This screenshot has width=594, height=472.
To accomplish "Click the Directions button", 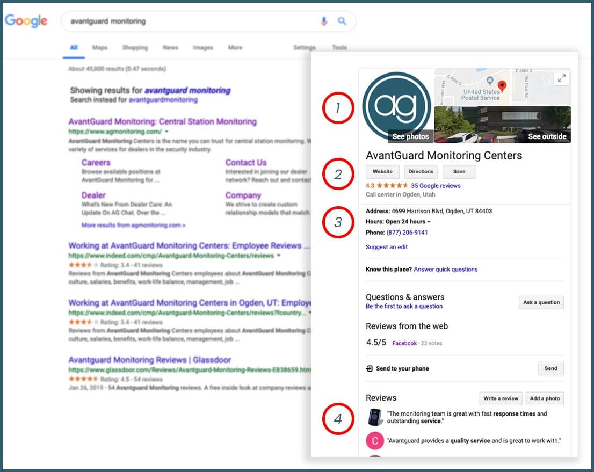I will tap(421, 172).
